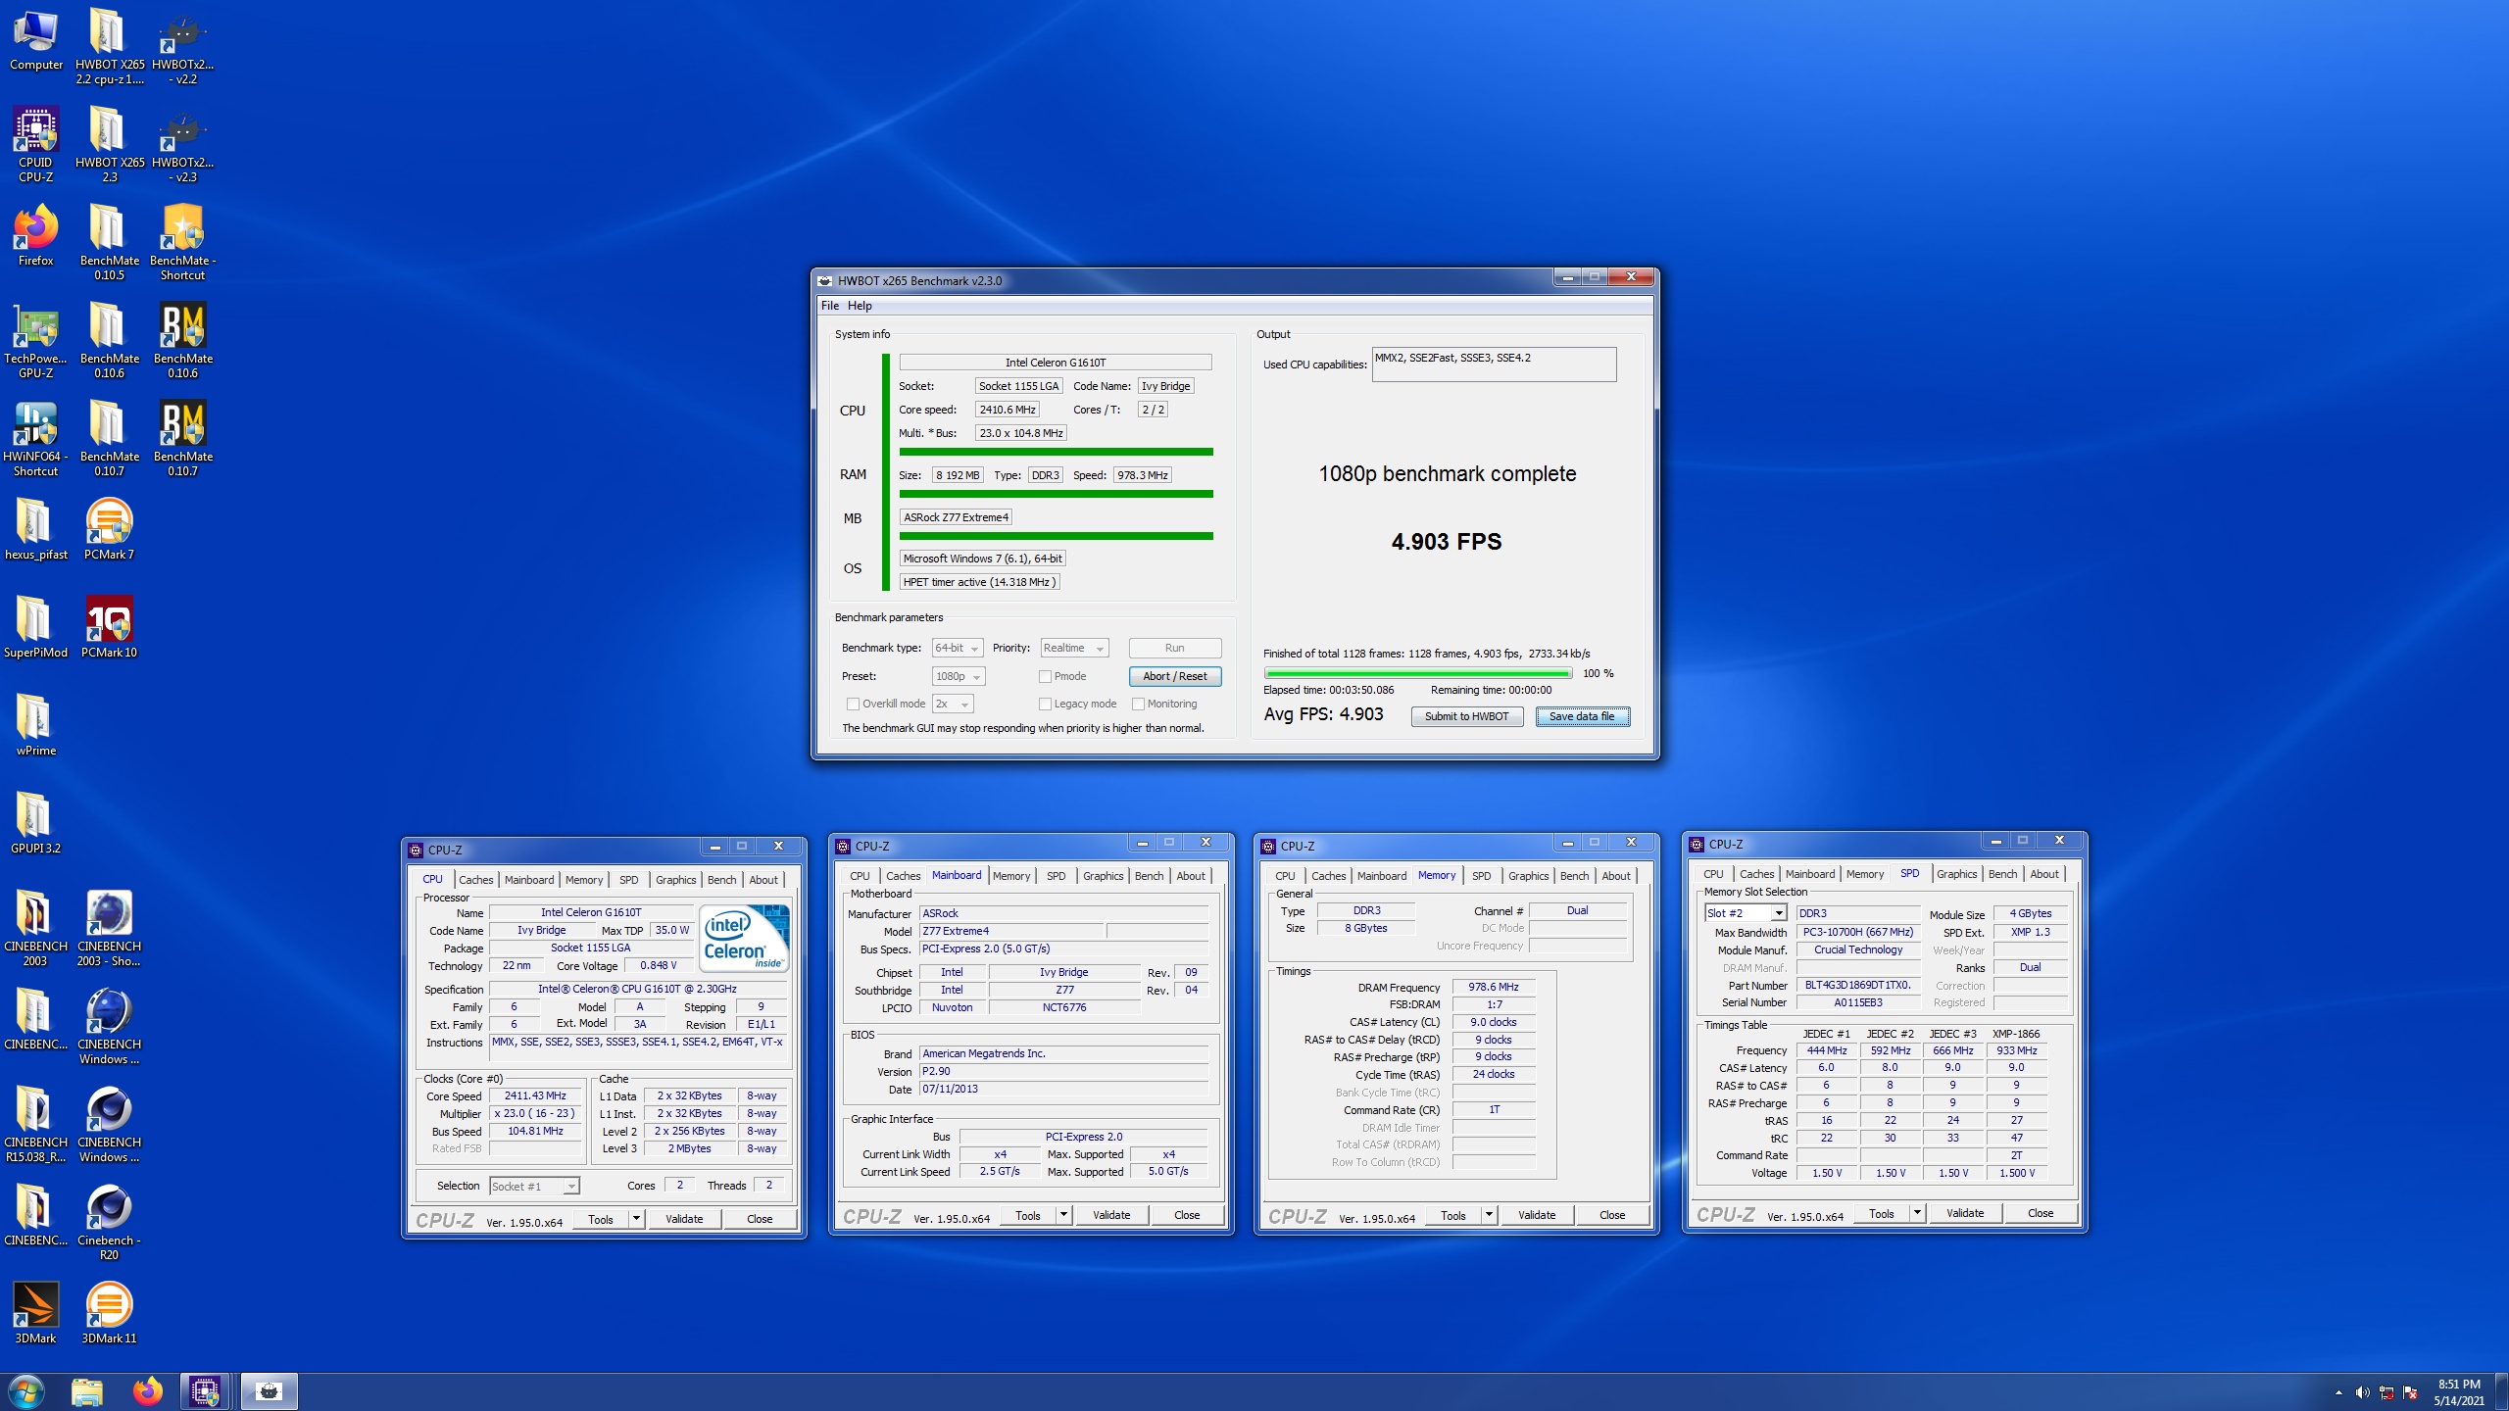Click the clock showing 8:51 PM
The height and width of the screenshot is (1411, 2509).
coord(2458,1385)
